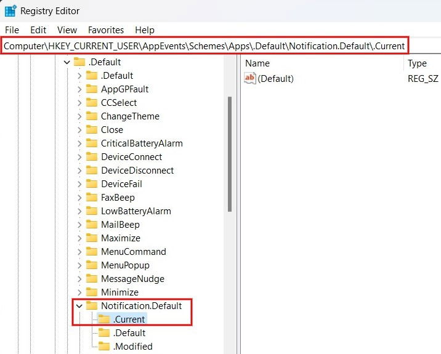Select the .Modified key label
Screen dimensions: 441x354
[x=133, y=347]
